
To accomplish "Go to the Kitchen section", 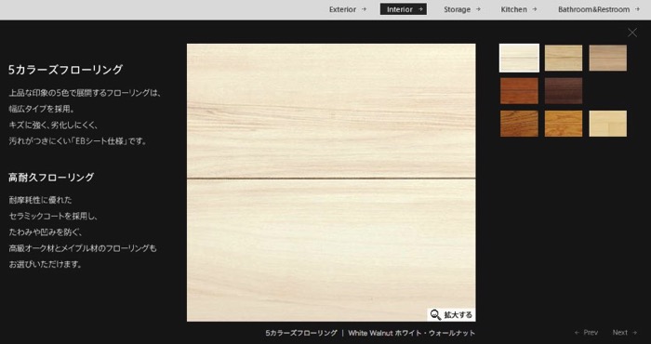I will 519,9.
